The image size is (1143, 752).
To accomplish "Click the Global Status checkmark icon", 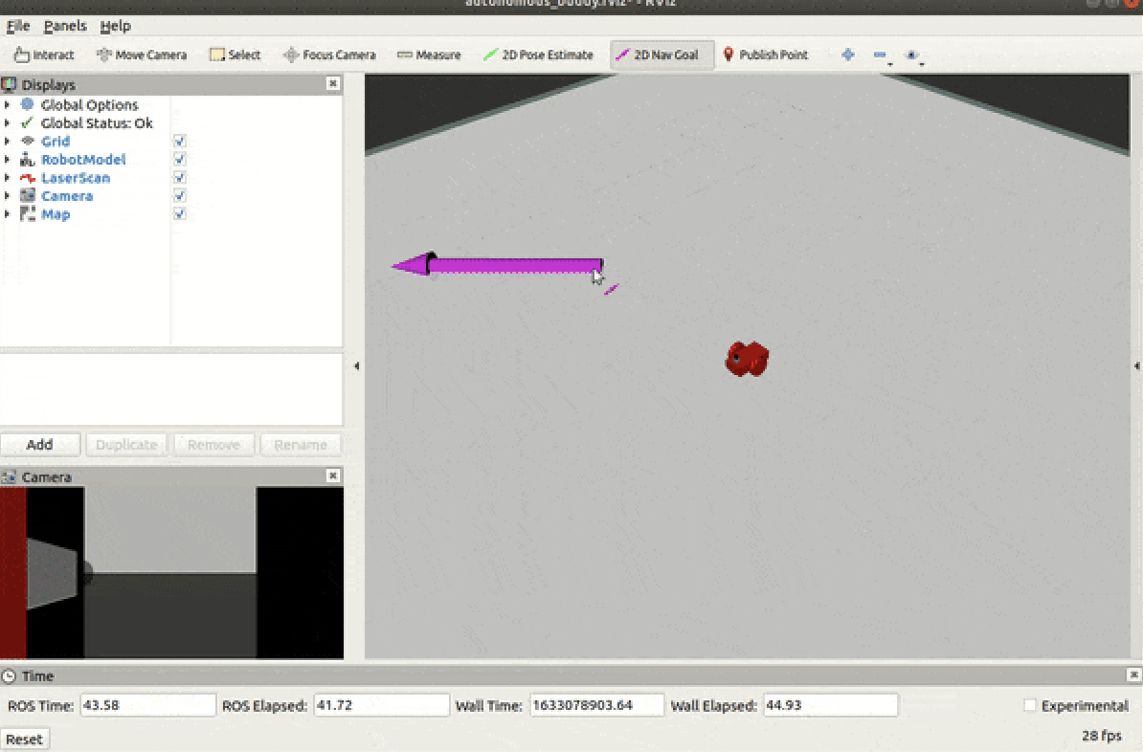I will 28,122.
